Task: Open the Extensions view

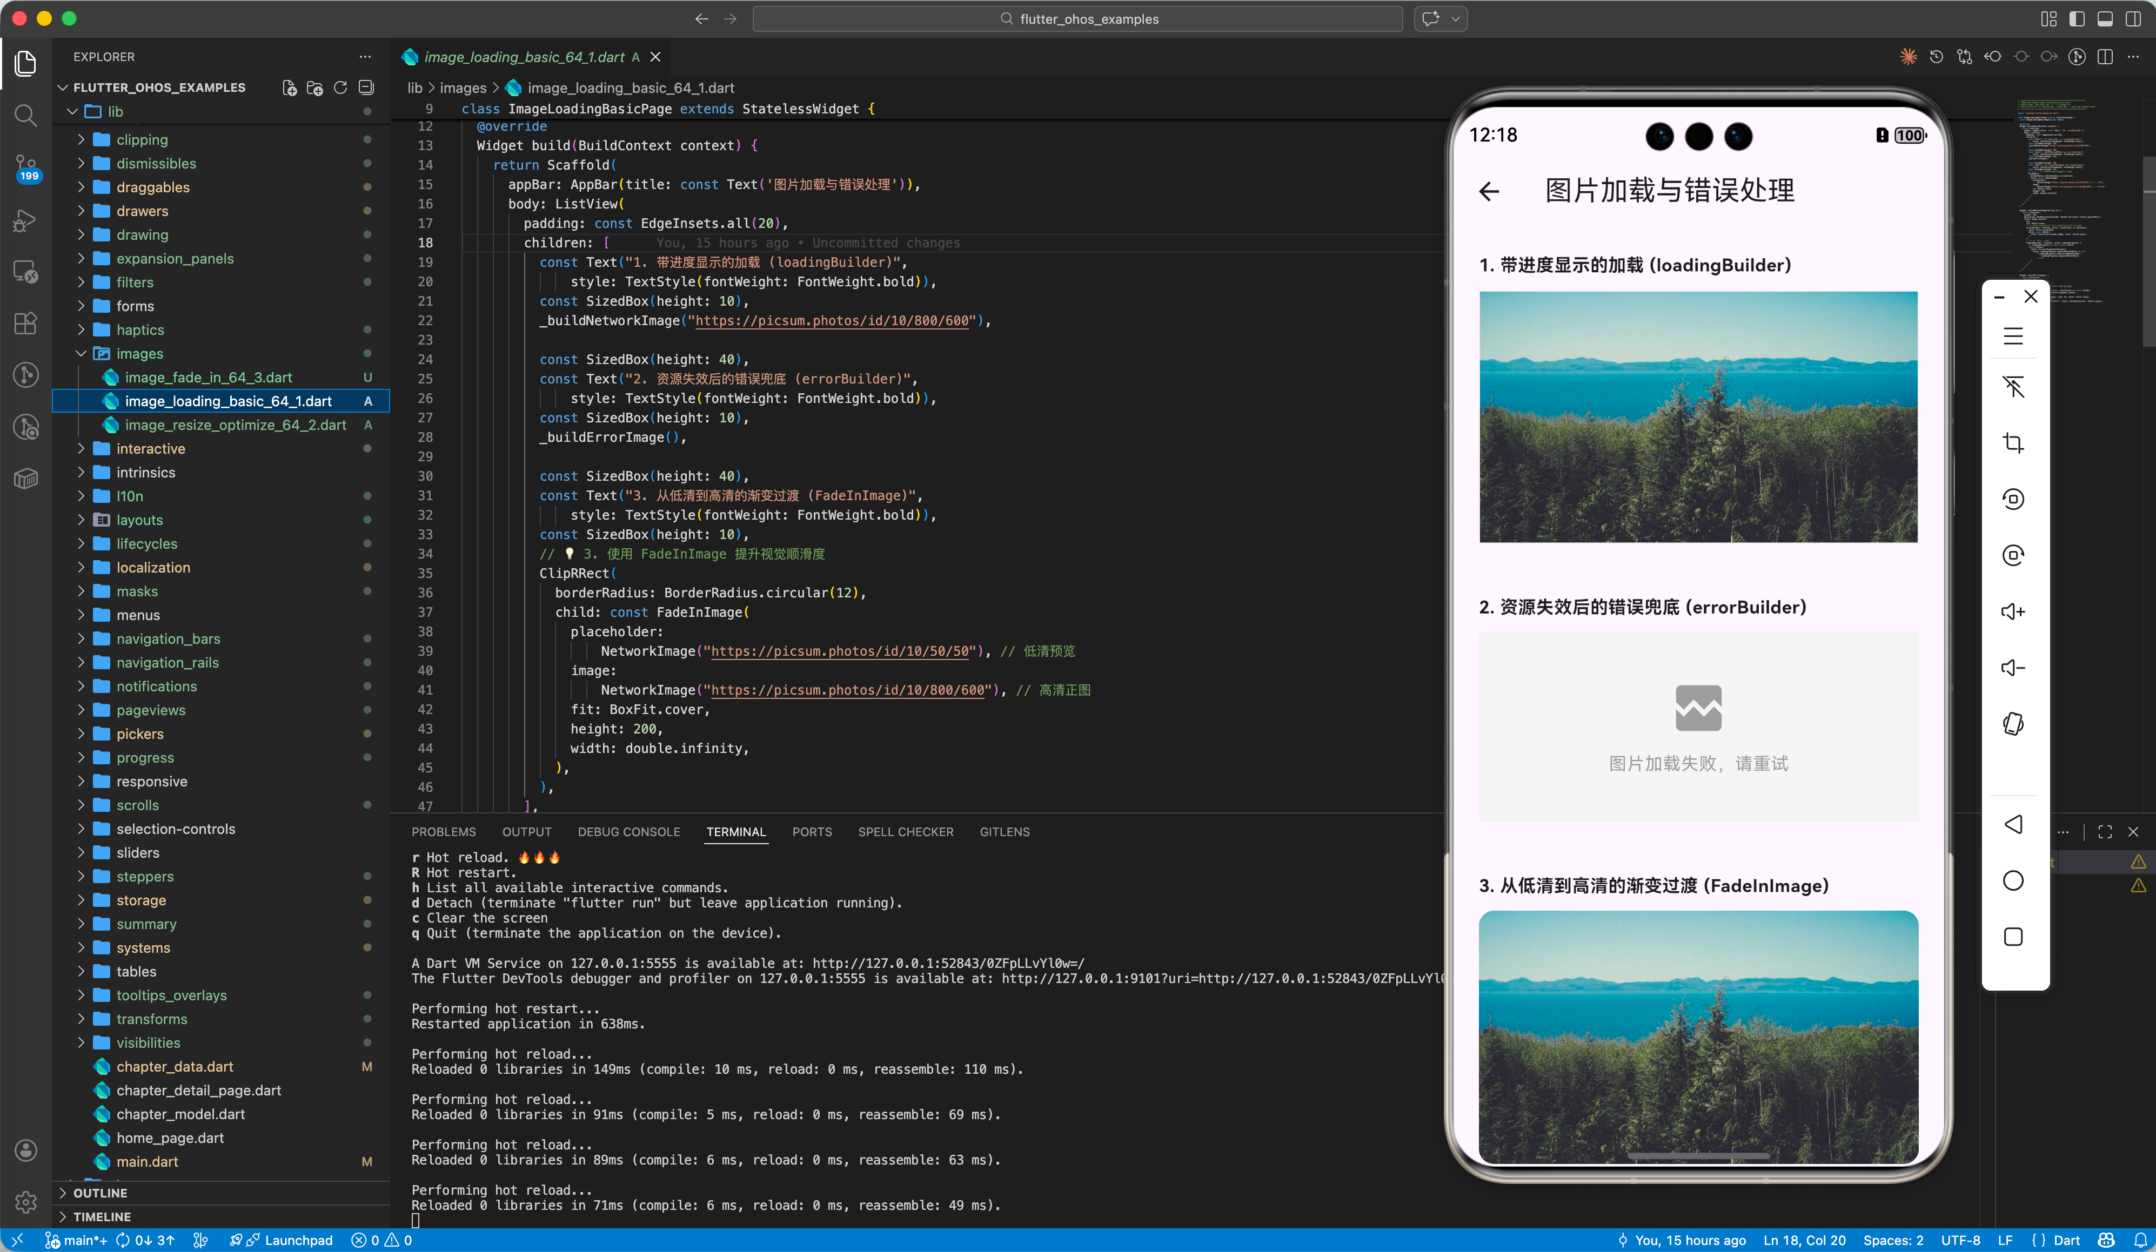Action: coord(26,323)
